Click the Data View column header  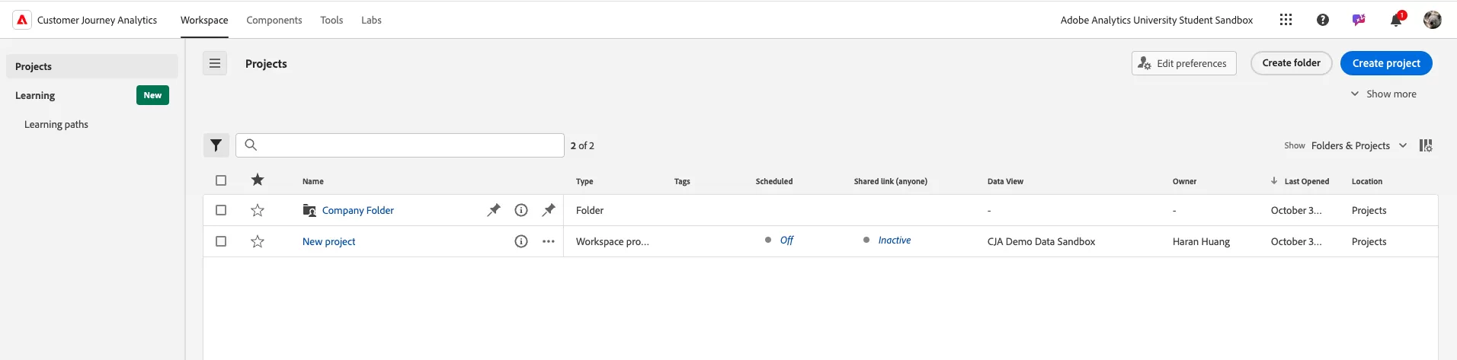[1005, 181]
